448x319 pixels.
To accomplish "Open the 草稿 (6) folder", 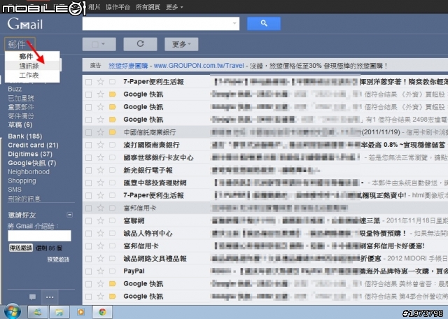I will 20,125.
